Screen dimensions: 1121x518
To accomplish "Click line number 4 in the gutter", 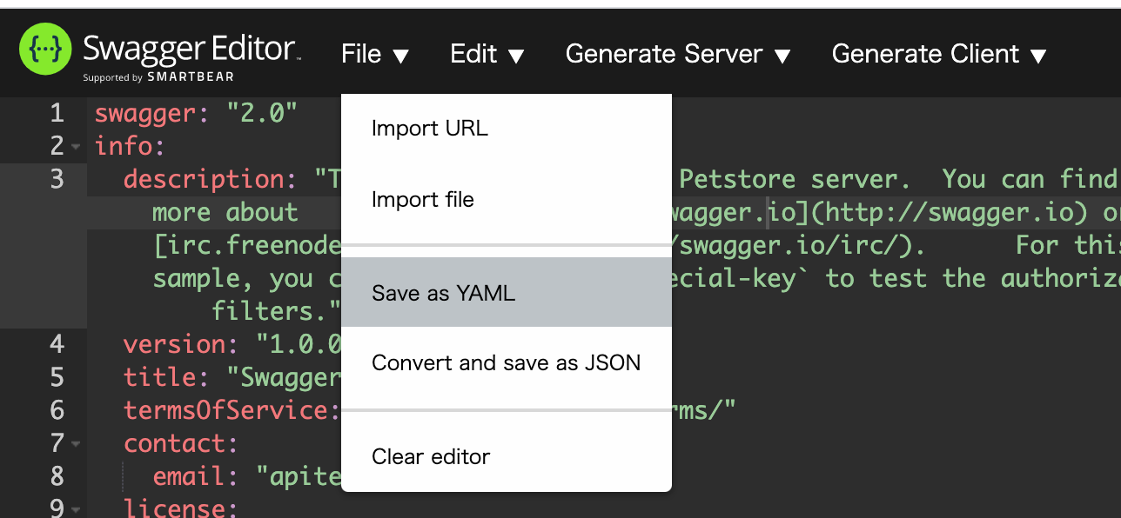I will tap(57, 344).
